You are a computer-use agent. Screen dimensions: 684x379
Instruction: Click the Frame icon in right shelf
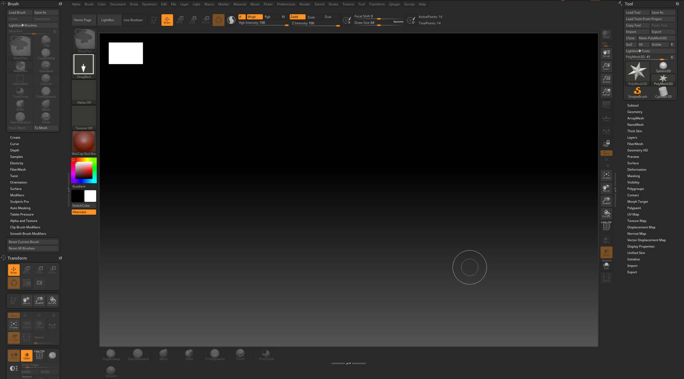[606, 175]
